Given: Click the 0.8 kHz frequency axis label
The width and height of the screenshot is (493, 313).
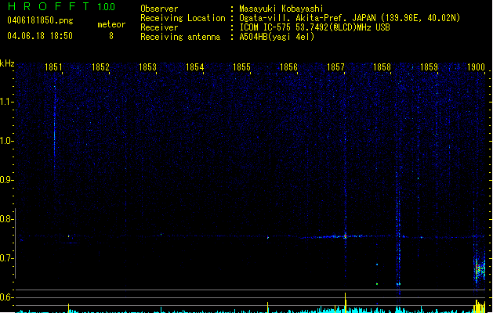Looking at the screenshot, I should coord(6,219).
